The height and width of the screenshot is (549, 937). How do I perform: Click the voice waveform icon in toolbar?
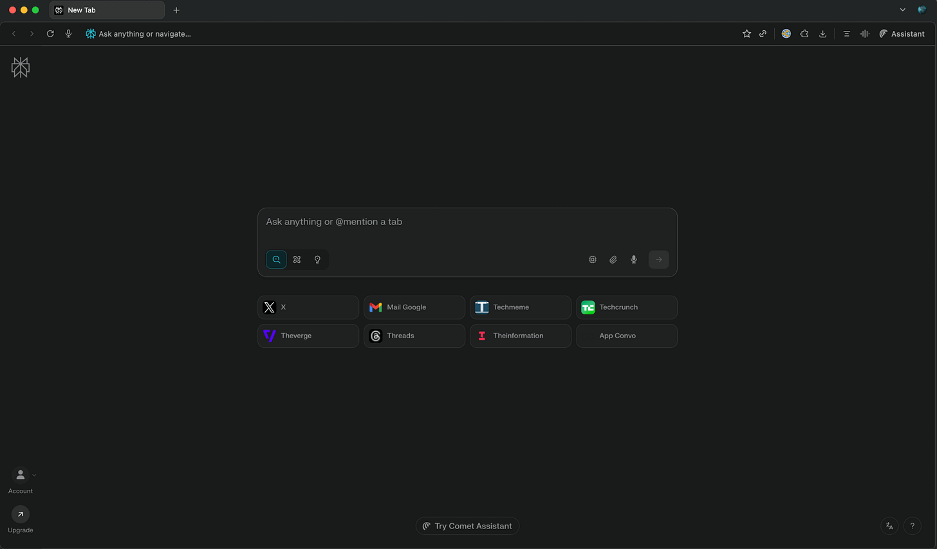865,33
